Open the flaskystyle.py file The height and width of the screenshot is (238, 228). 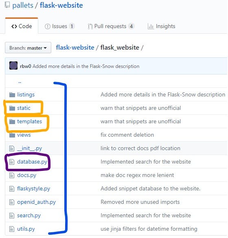coord(33,188)
